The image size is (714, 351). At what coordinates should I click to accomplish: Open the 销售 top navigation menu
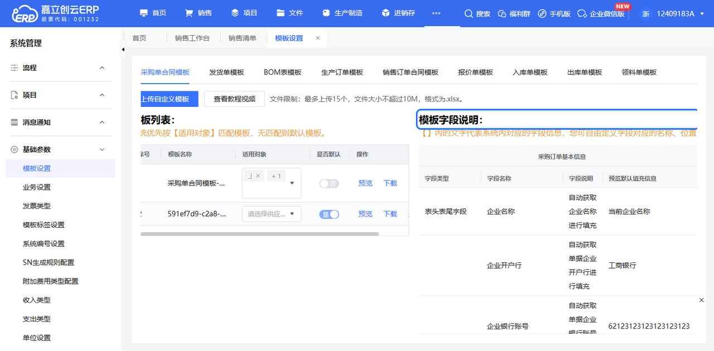(x=198, y=13)
